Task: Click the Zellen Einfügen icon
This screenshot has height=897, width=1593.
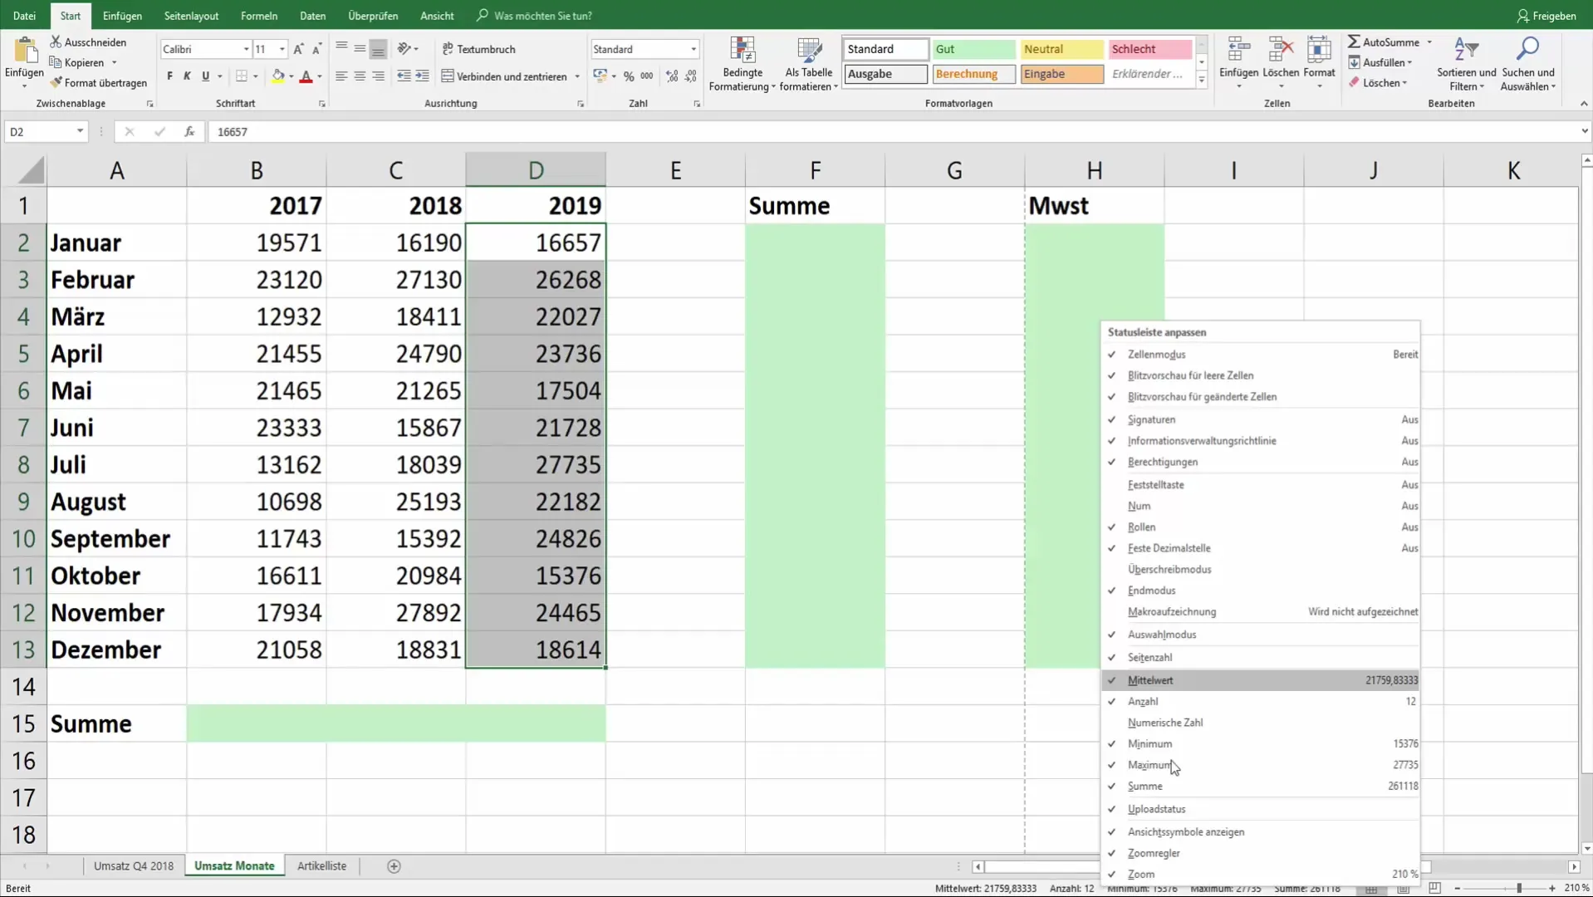Action: [x=1238, y=50]
